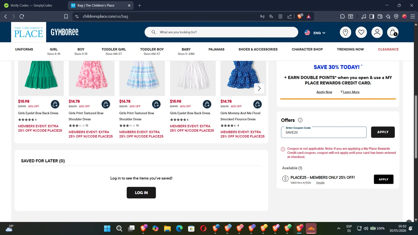Open SHOES & ACCESSORIES menu
The width and height of the screenshot is (418, 235).
click(x=258, y=49)
